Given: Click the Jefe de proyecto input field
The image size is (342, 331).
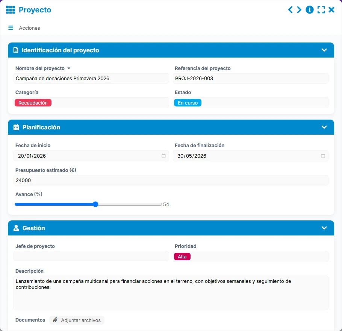Looking at the screenshot, I should (91, 256).
